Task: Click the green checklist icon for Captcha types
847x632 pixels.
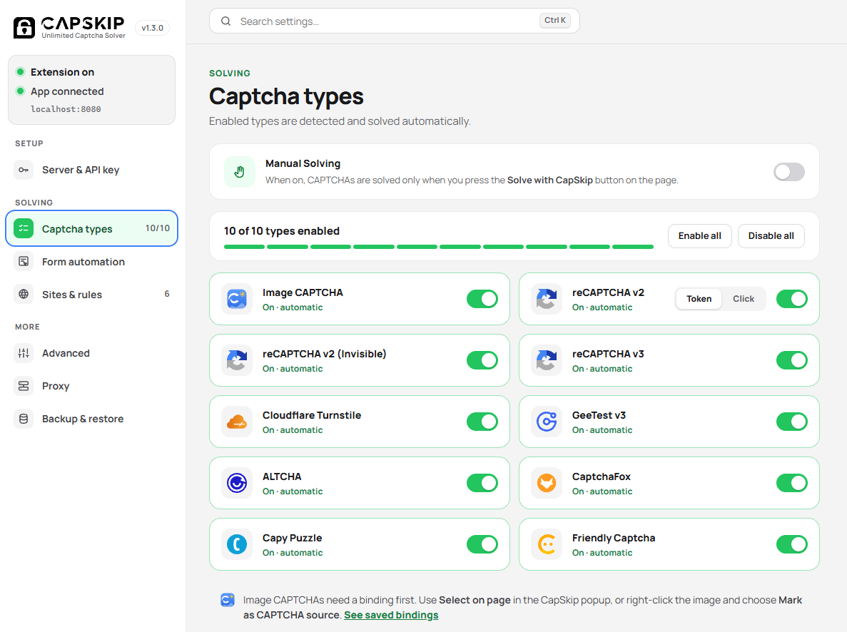Action: pyautogui.click(x=24, y=228)
